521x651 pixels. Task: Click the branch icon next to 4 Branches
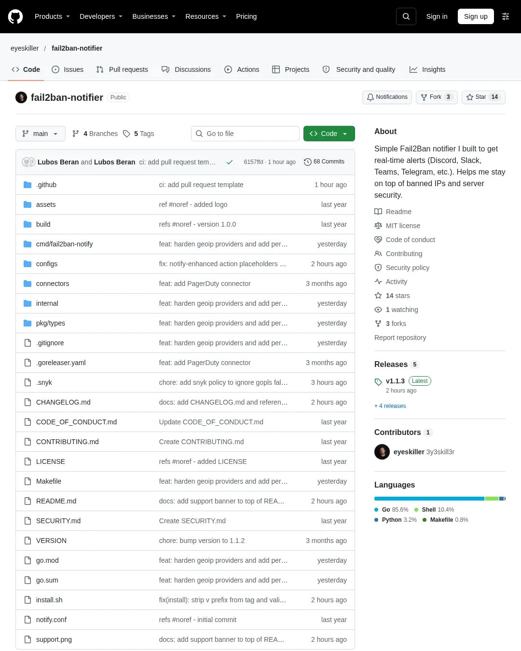[76, 134]
